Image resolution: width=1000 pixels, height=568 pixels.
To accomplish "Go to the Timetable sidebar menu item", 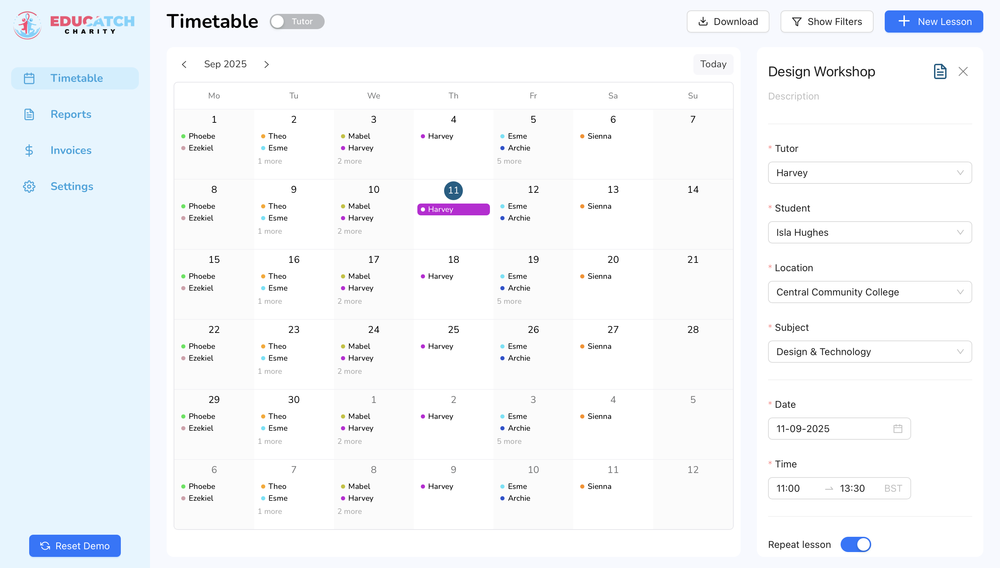I will pos(75,78).
